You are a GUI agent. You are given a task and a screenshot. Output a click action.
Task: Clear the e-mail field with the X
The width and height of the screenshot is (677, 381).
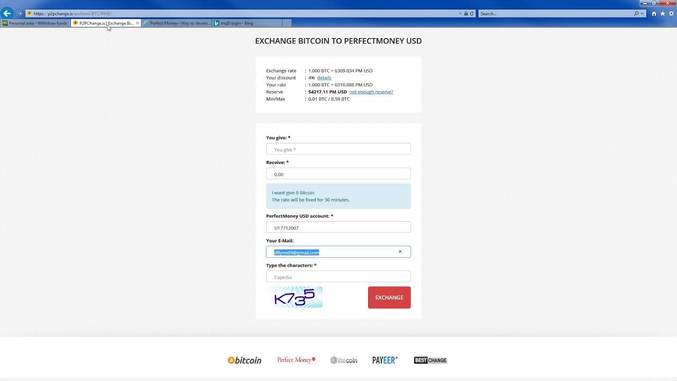point(400,252)
